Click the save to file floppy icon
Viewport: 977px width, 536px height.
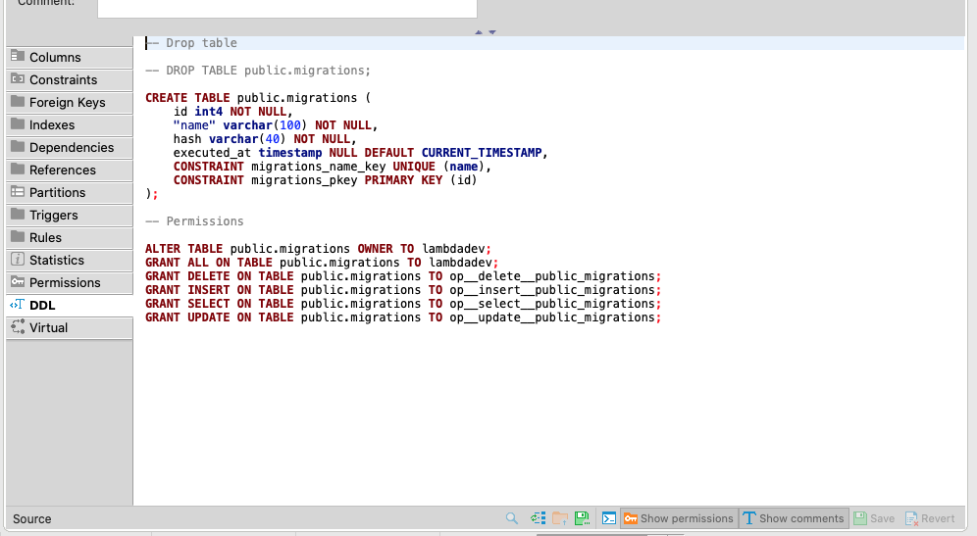(x=582, y=518)
